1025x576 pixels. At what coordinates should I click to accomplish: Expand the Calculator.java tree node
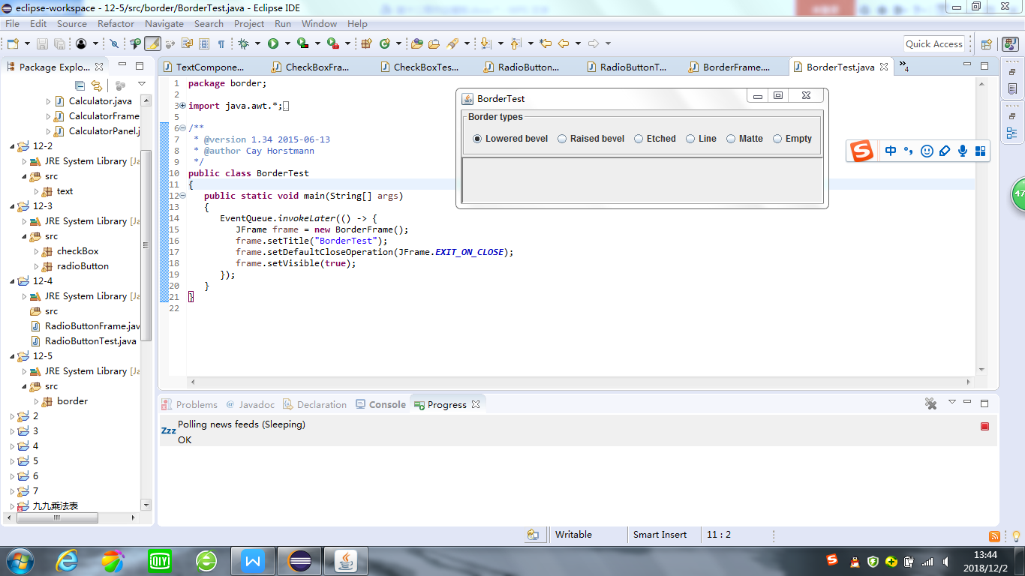coord(49,101)
